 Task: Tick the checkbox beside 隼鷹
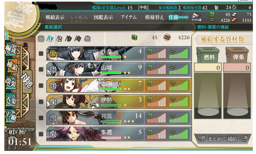(41, 134)
